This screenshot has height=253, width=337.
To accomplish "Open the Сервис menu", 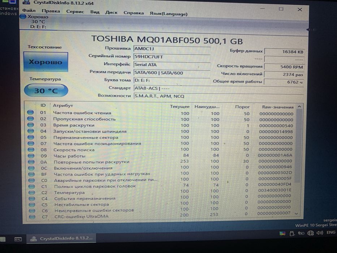I will pyautogui.click(x=75, y=12).
